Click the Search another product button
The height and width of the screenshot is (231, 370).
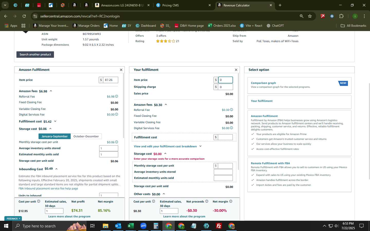click(35, 54)
